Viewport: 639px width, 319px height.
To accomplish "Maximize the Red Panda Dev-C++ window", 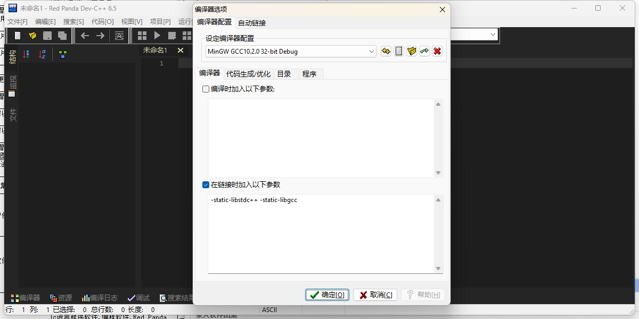I will tap(598, 8).
